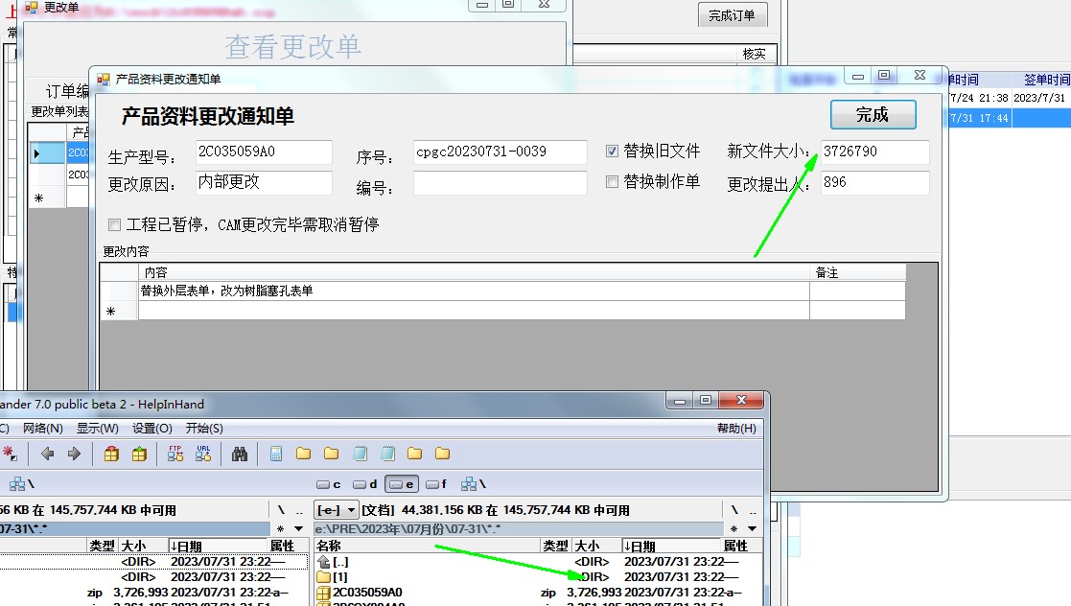Click the last folder icon on the toolbar
Screen dimensions: 1071x606
(x=443, y=454)
